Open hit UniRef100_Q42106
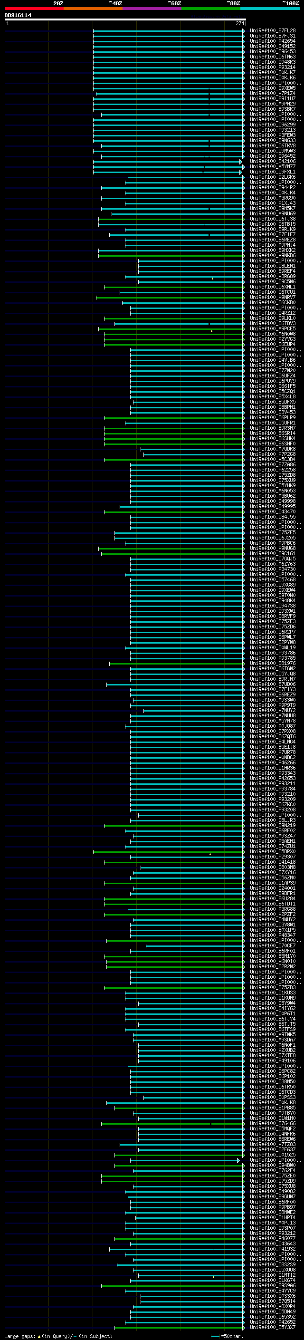The height and width of the screenshot is (1340, 304). pos(273,161)
